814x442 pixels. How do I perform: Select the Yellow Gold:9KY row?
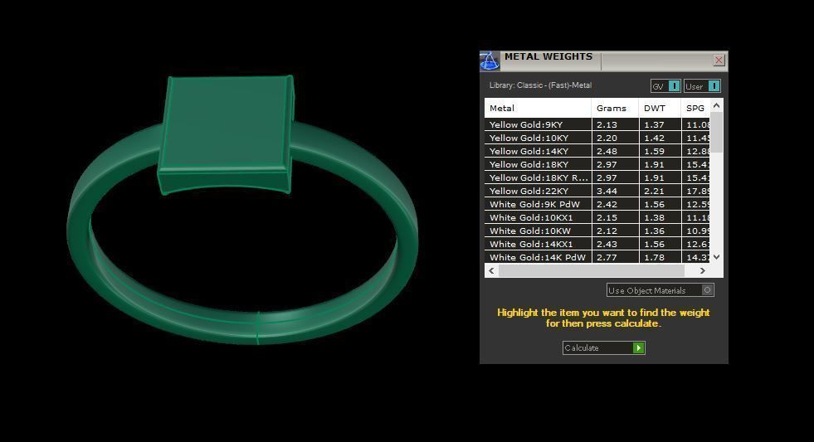point(597,124)
